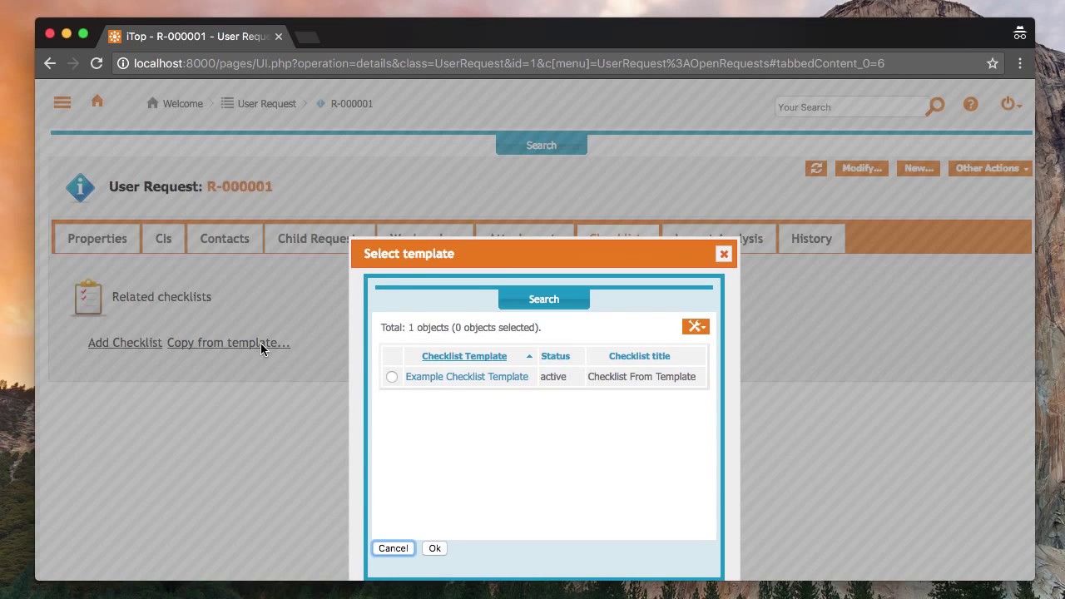Click the Modify... button

click(861, 168)
